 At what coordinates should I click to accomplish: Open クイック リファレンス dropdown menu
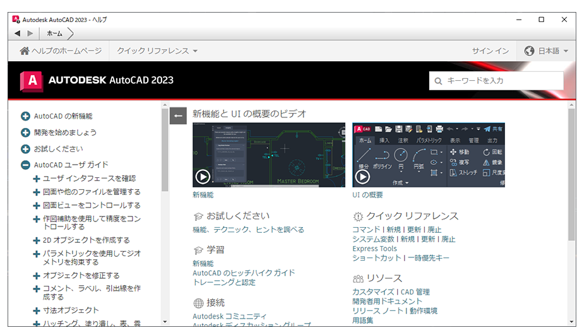pos(157,51)
